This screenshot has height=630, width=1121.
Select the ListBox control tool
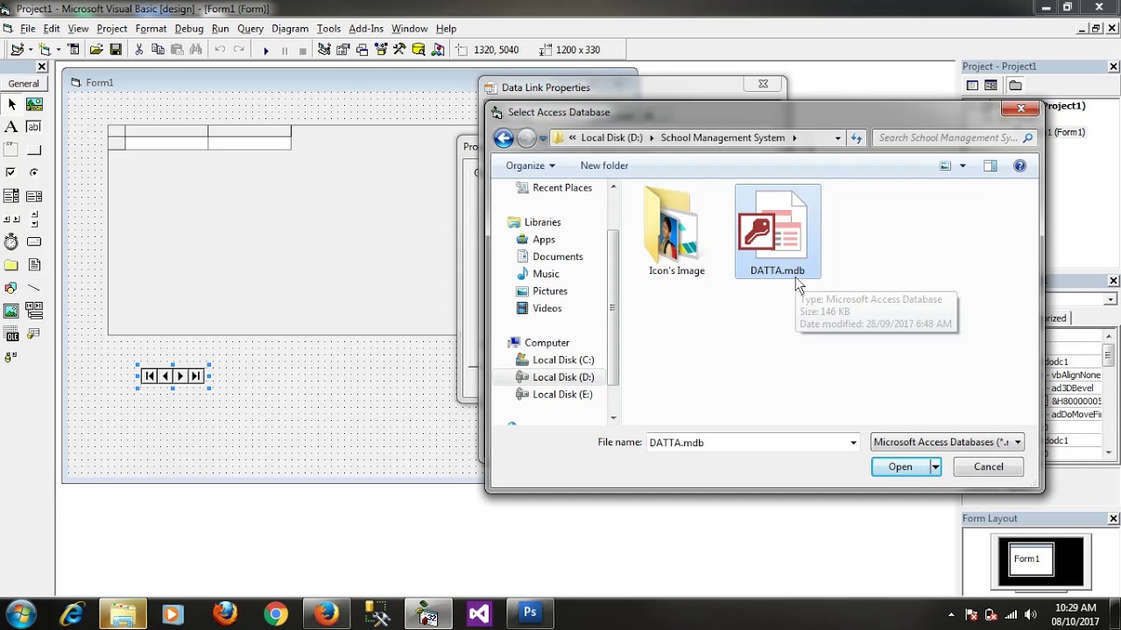pos(34,196)
